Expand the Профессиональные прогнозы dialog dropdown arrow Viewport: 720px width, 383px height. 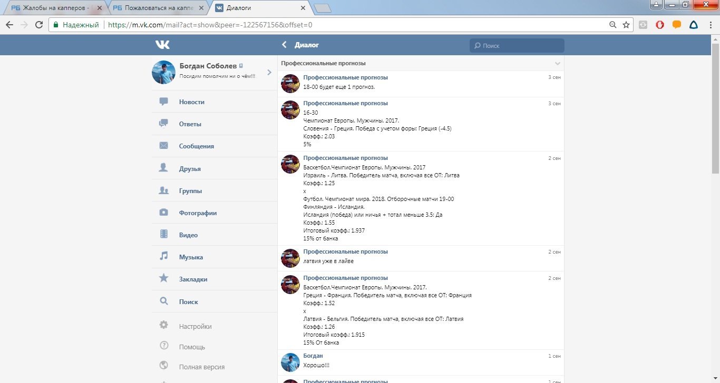[558, 64]
